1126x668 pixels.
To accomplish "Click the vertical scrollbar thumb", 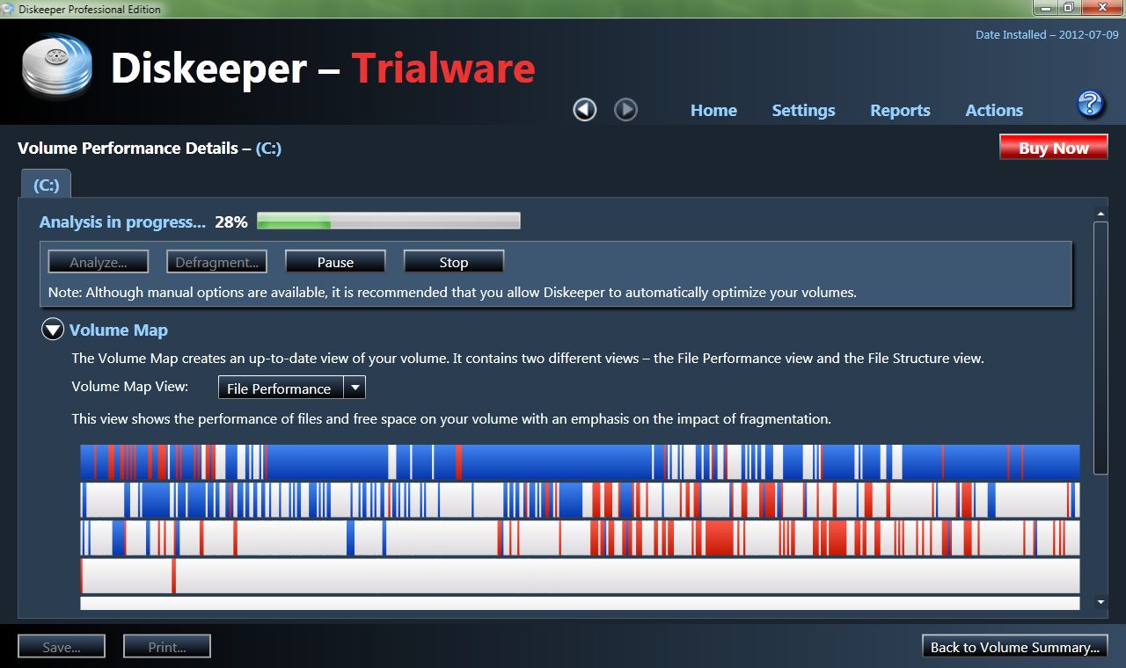I will coord(1100,347).
